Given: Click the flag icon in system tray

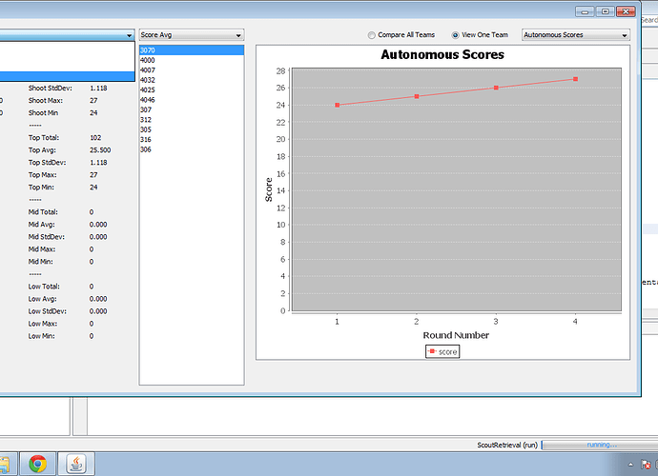Looking at the screenshot, I should [x=646, y=465].
